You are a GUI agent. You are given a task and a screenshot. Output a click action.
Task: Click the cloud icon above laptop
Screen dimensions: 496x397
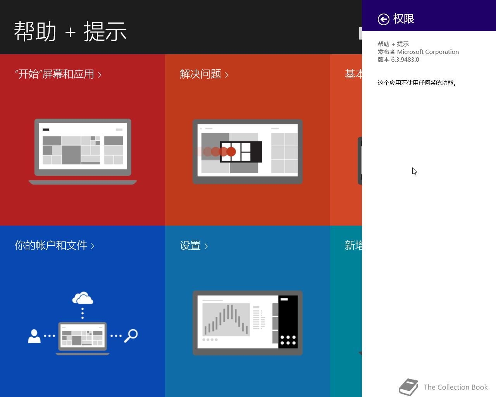pos(83,298)
